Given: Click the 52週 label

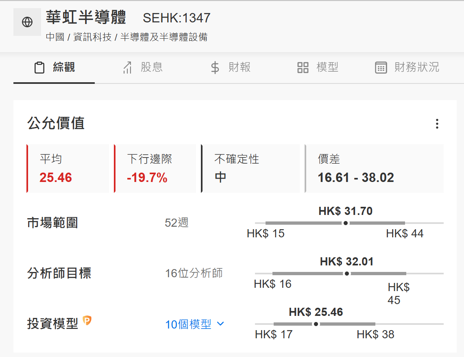Looking at the screenshot, I should (176, 223).
